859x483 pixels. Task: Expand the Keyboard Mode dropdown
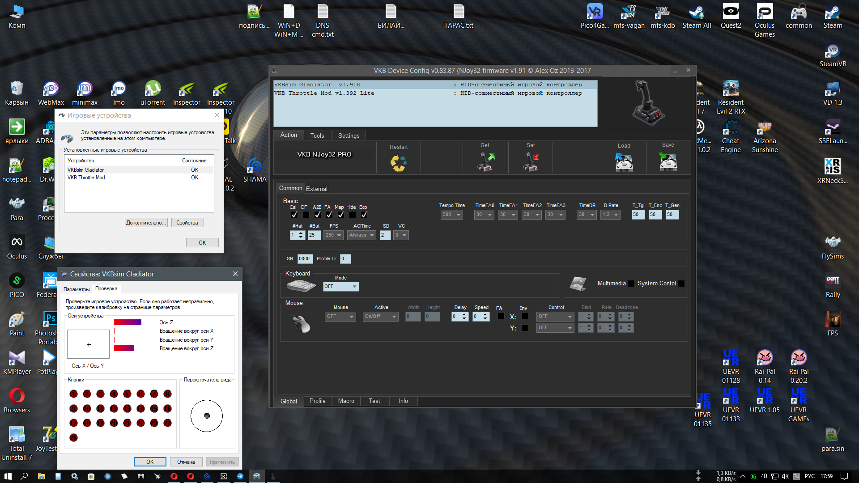tap(341, 287)
